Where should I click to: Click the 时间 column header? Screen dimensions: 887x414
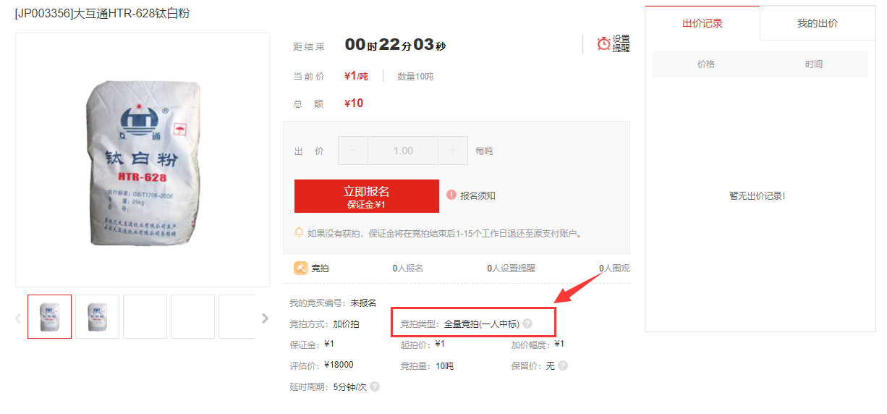click(814, 64)
